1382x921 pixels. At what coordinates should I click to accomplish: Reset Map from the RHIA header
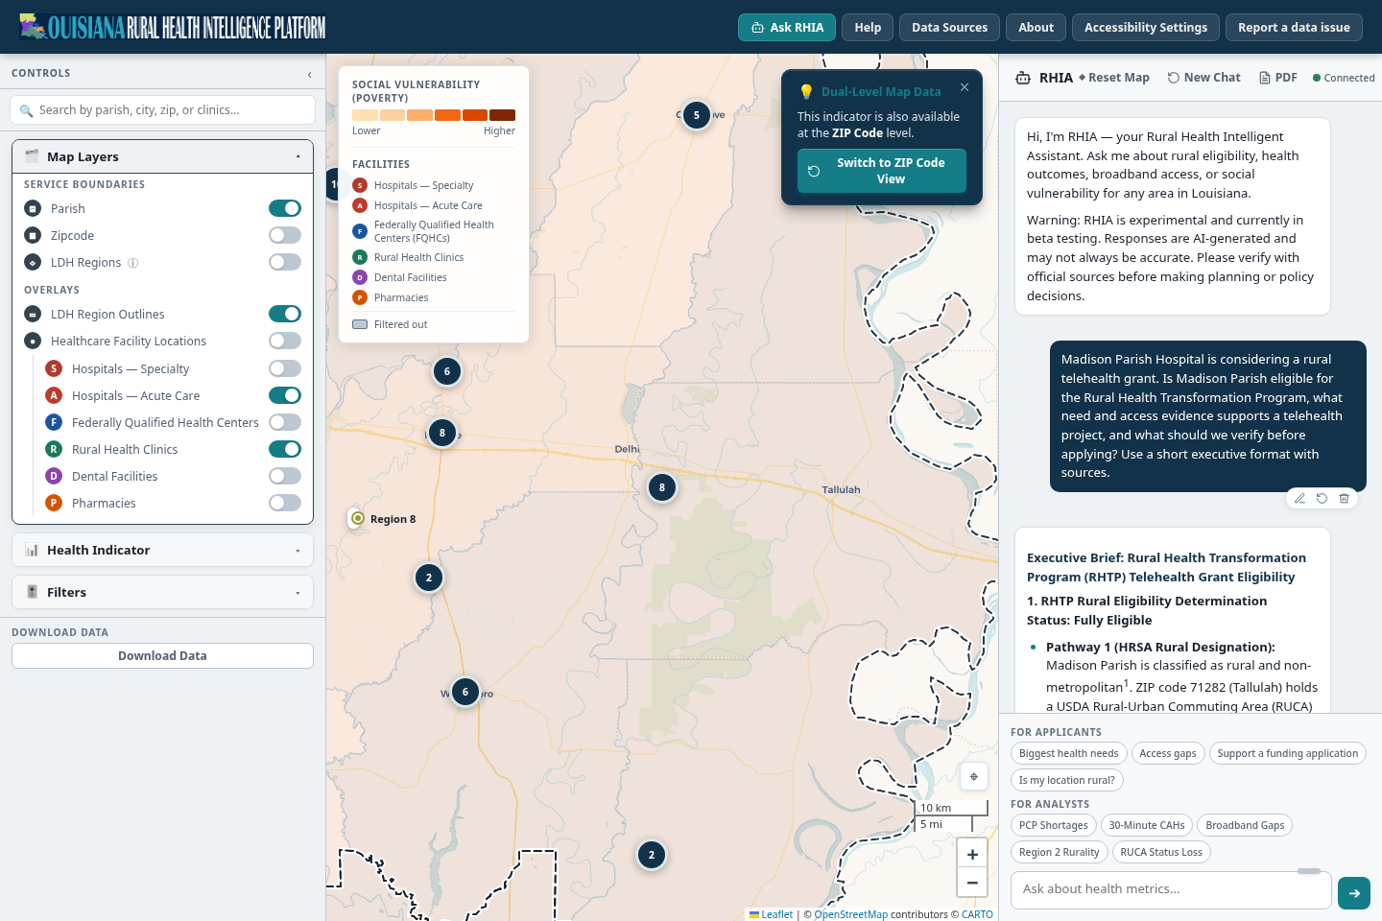coord(1114,78)
